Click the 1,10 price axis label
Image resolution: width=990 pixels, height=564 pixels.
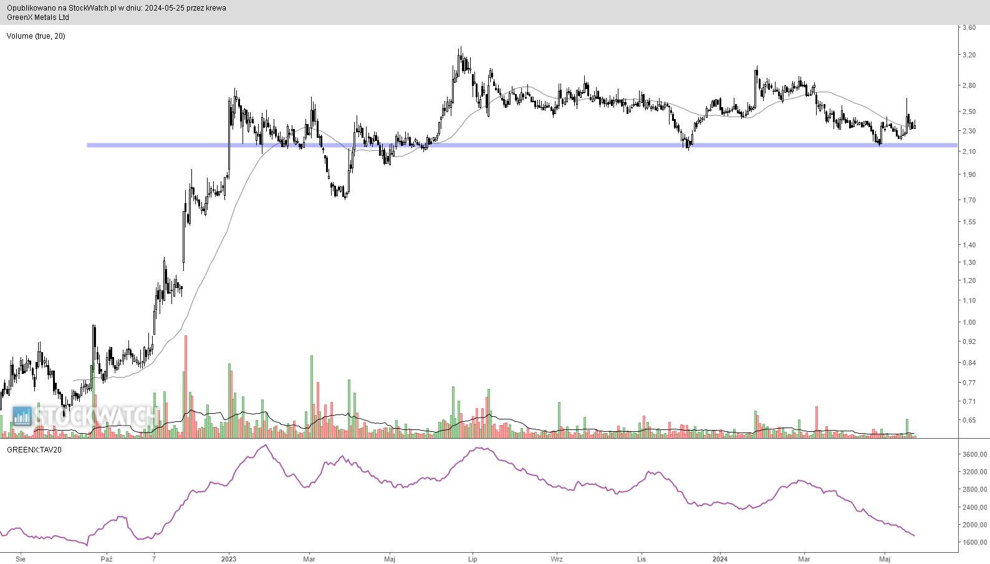[969, 300]
